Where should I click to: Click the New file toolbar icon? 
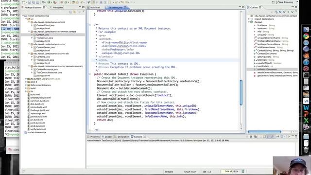(24, 2)
